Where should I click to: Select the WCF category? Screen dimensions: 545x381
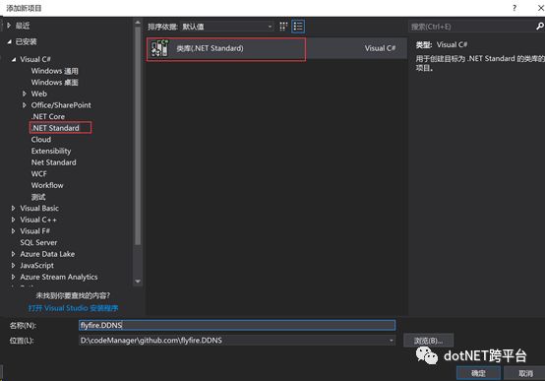click(x=39, y=174)
